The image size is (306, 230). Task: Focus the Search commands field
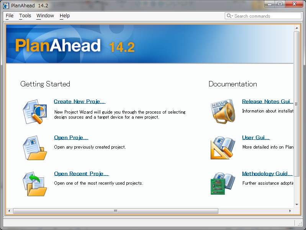click(263, 16)
